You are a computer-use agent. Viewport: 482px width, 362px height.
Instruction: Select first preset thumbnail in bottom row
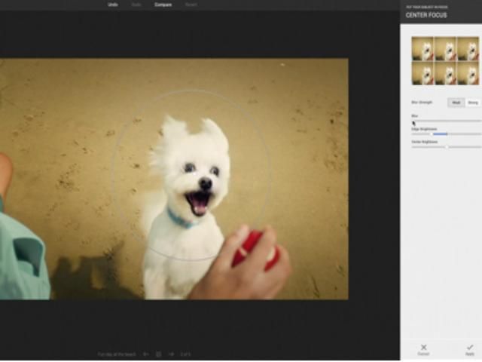click(x=422, y=73)
